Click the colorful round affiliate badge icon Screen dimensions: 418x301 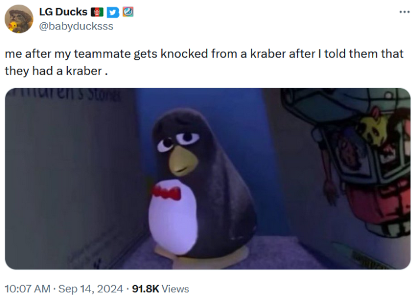click(128, 12)
